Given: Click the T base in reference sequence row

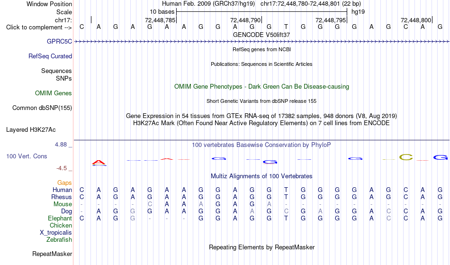Looking at the screenshot, I should pos(286,27).
